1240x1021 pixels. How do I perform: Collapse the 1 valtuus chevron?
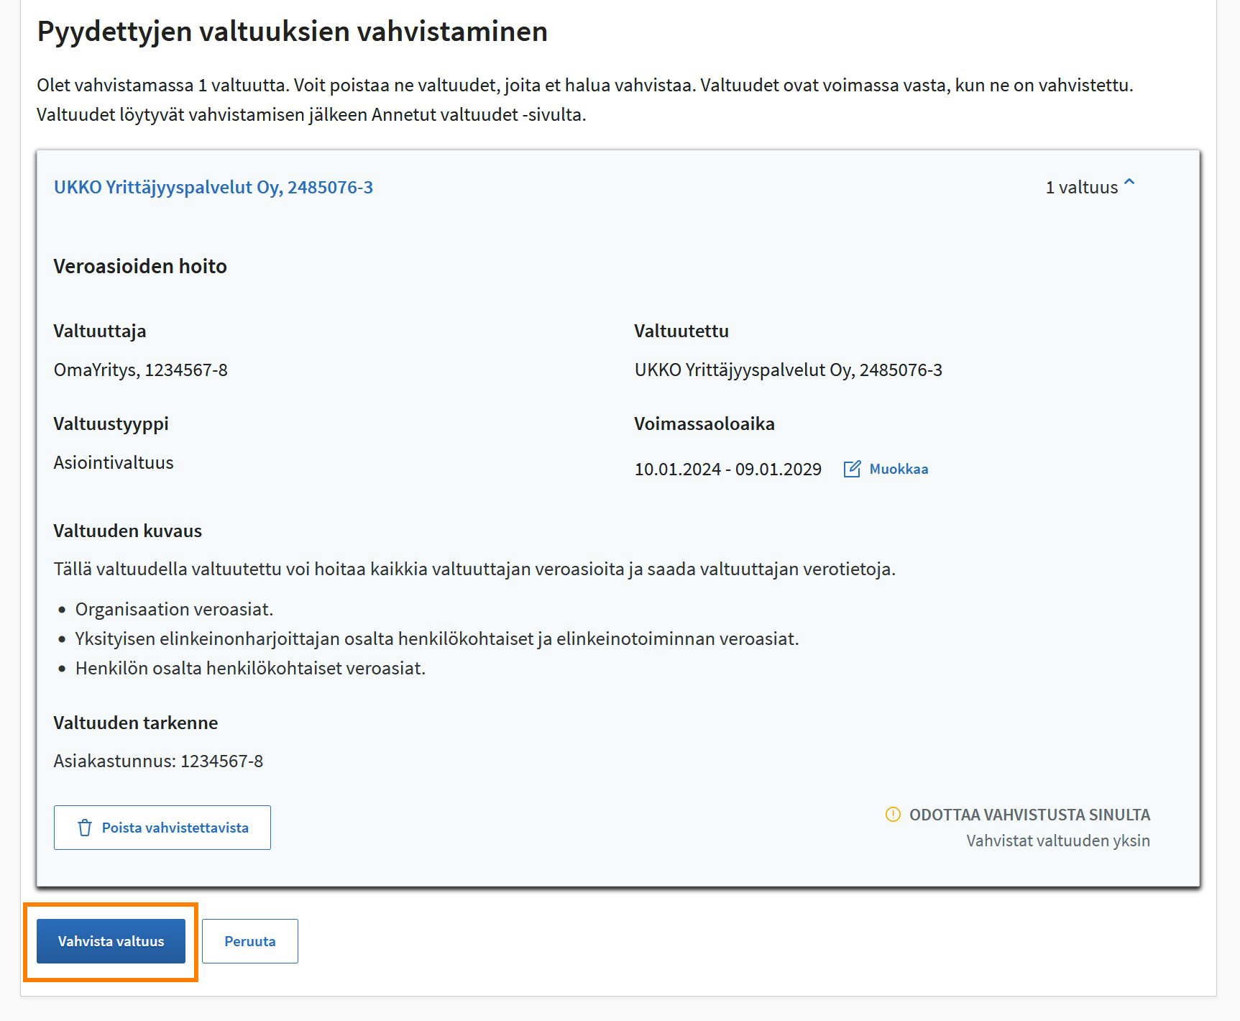(1130, 183)
